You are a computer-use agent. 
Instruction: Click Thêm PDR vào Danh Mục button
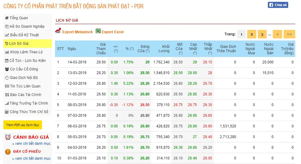(x=23, y=125)
